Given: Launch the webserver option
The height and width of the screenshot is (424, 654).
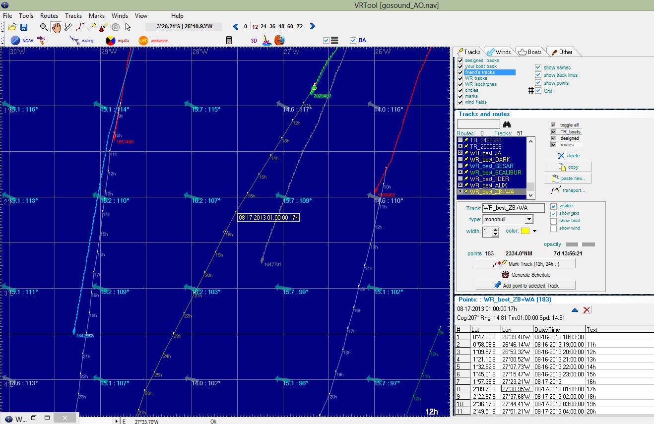Looking at the screenshot, I should pyautogui.click(x=154, y=40).
